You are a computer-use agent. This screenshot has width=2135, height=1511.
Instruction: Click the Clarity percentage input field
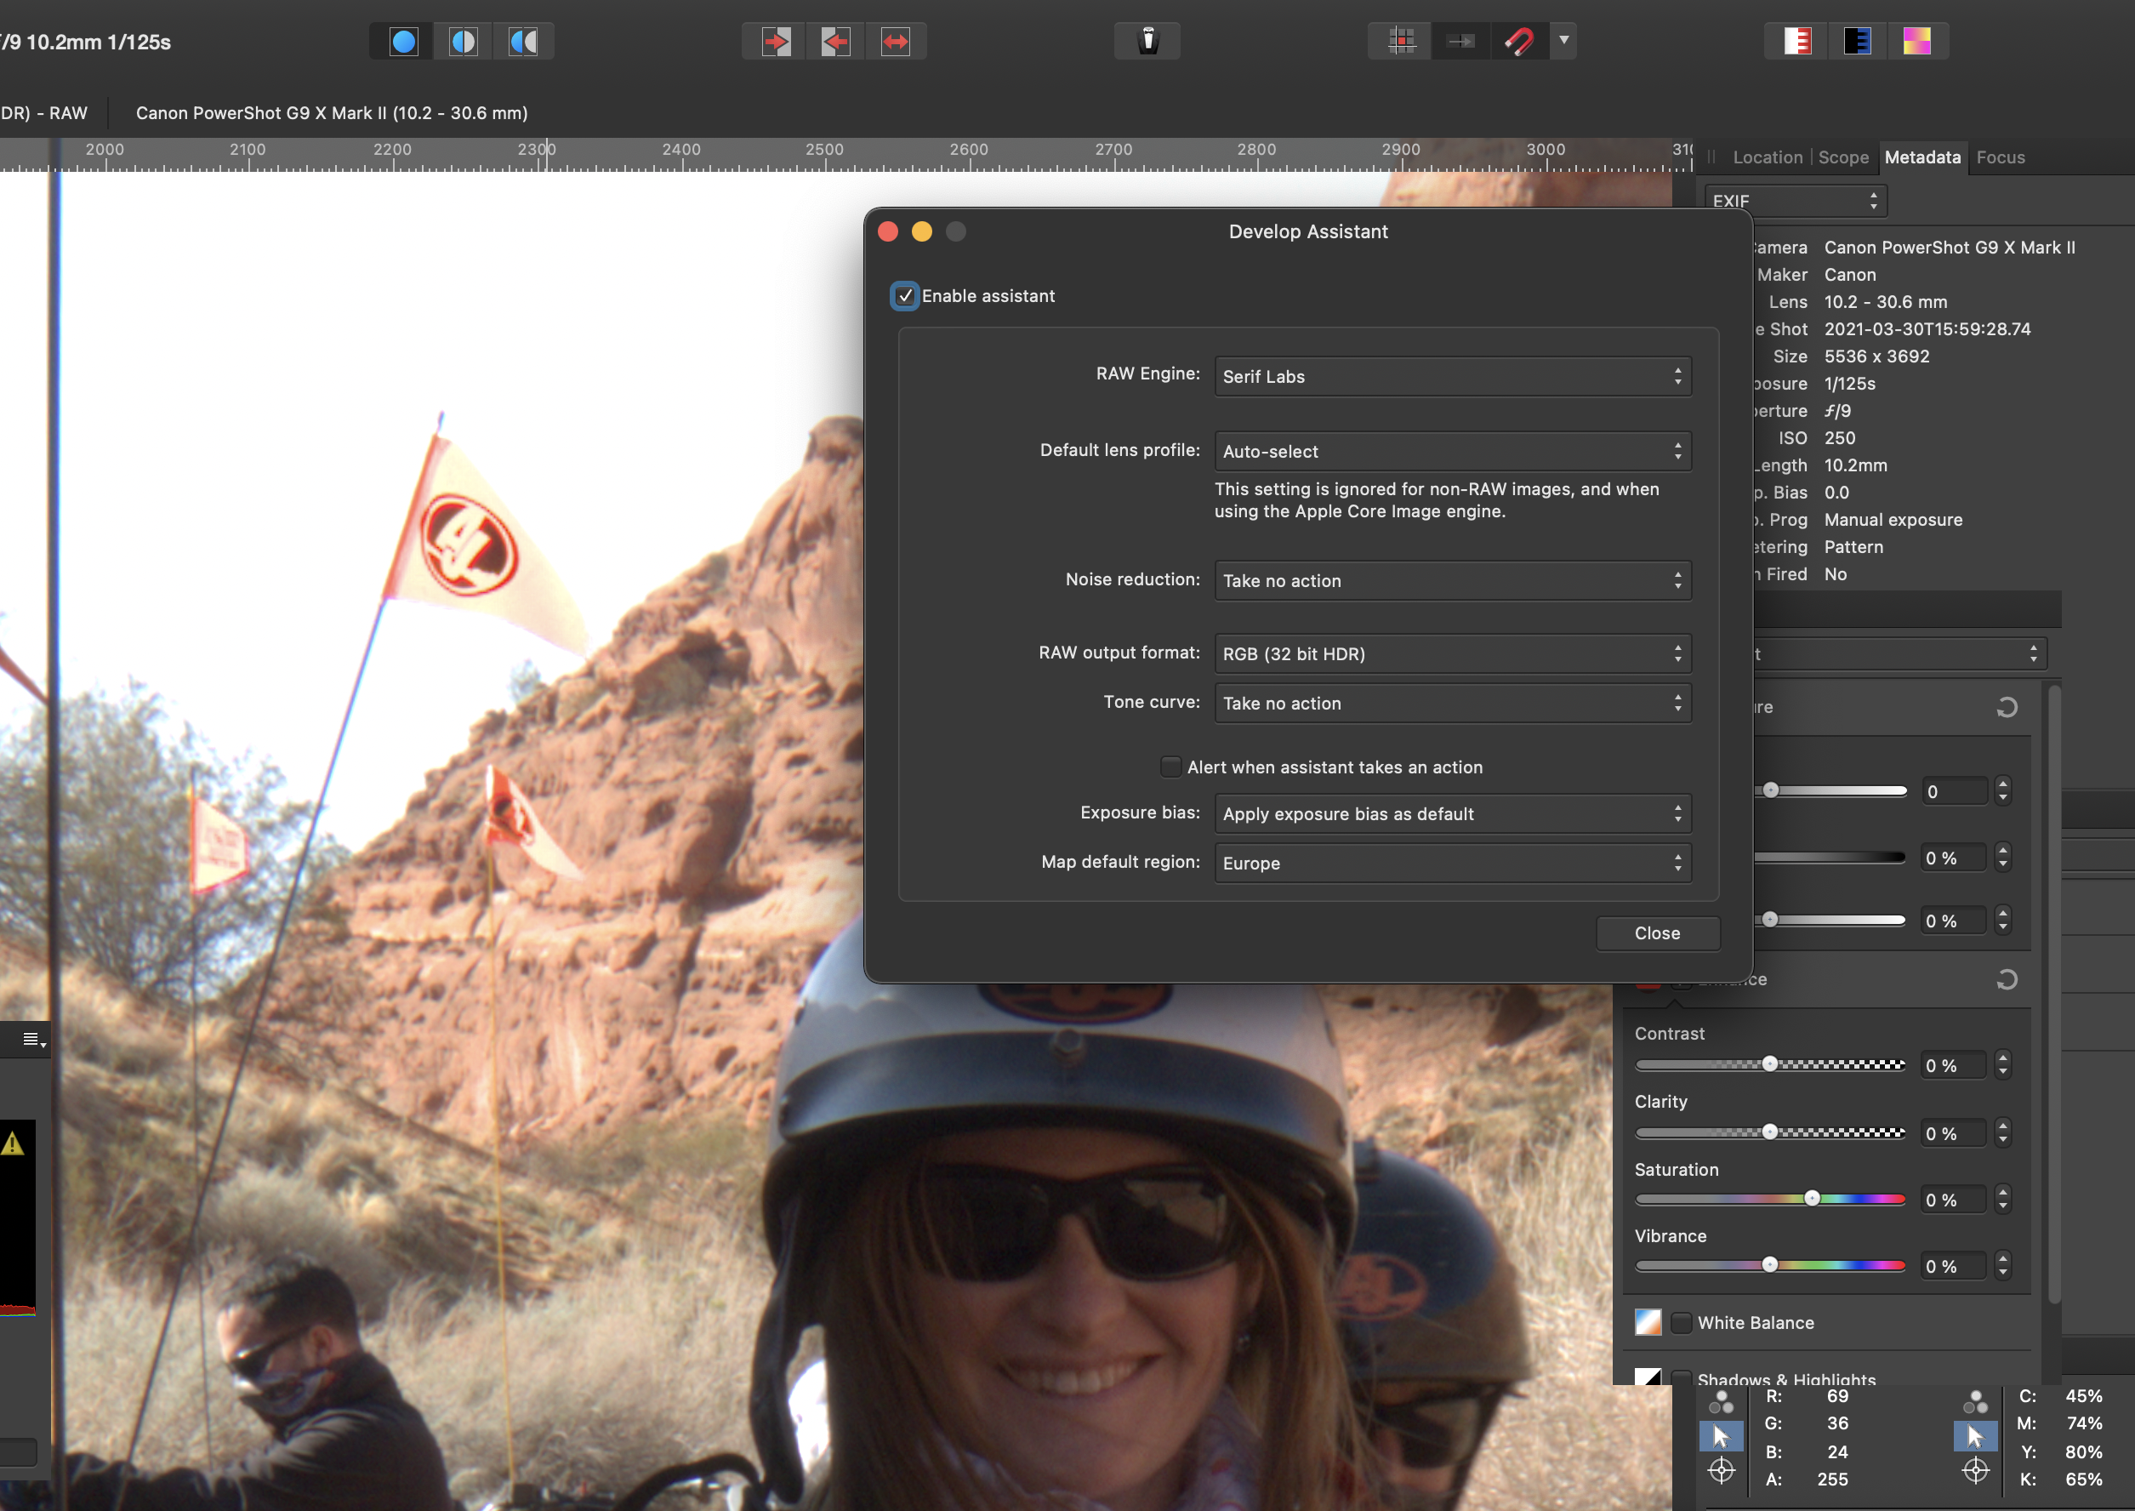click(1953, 1133)
